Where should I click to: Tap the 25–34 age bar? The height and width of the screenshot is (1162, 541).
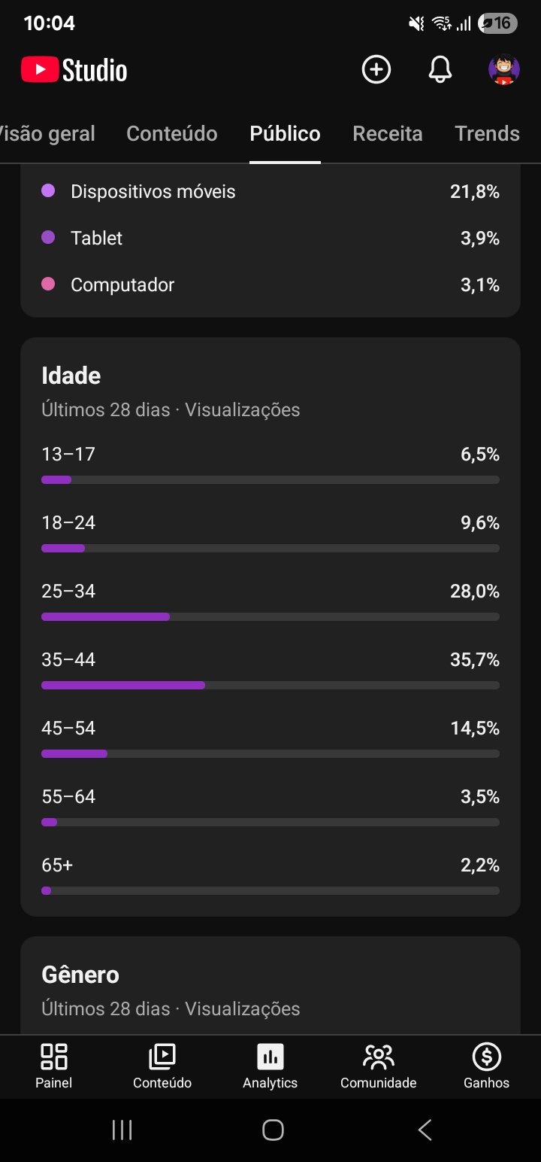(270, 616)
